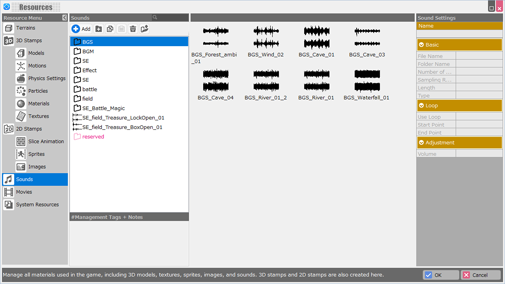Click the copy icon in Sounds toolbar
Viewport: 505px width, 284px height.
click(x=110, y=29)
